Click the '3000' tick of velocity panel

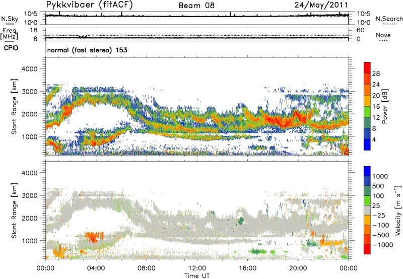pos(29,195)
